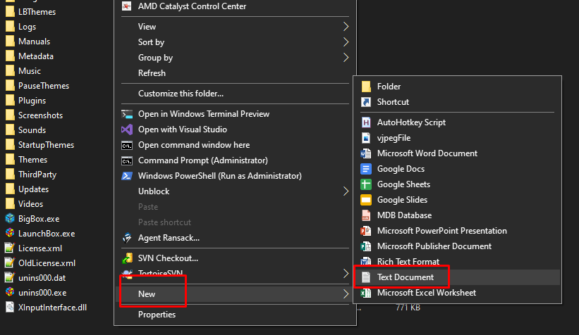Click the AutoHotkey Script icon

point(366,122)
